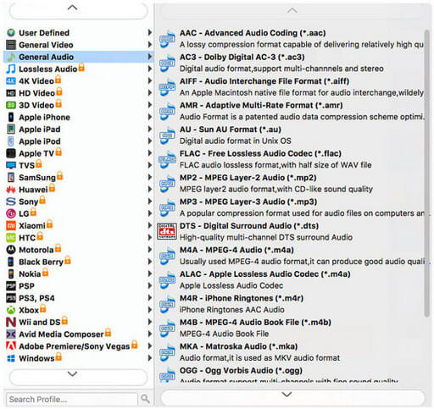Screen dimensions: 434x409
Task: Click the Windows logo icon
Action: click(x=11, y=358)
